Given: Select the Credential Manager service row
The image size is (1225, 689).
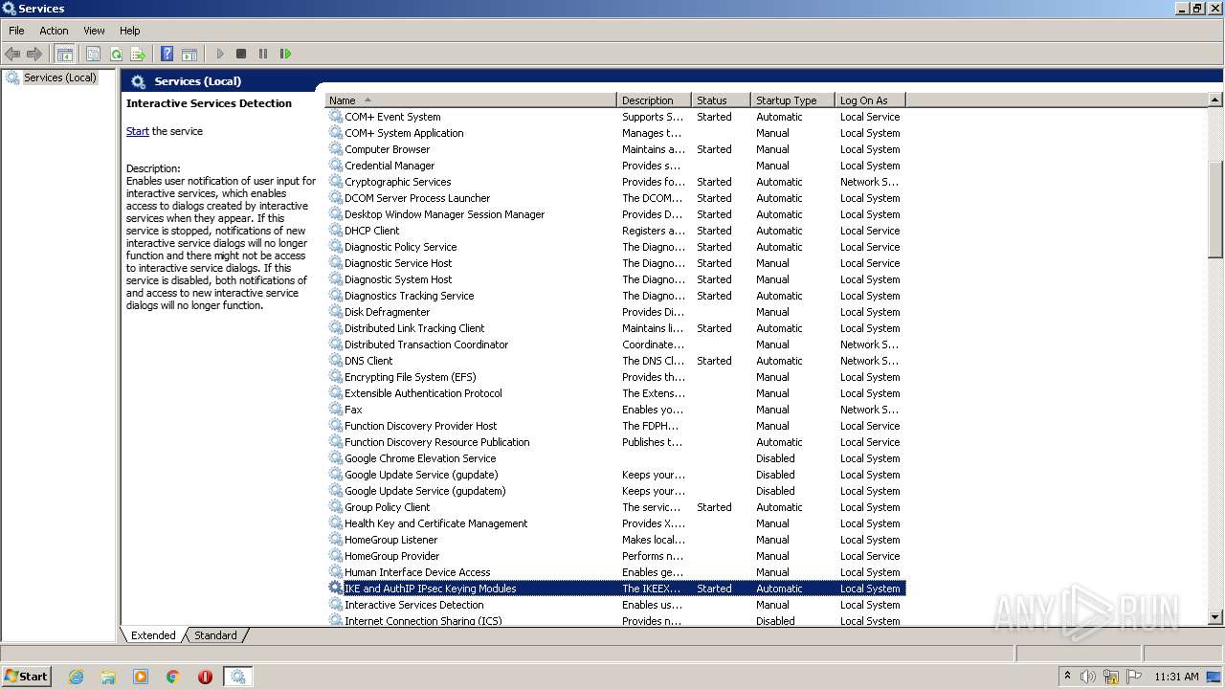Looking at the screenshot, I should tap(615, 166).
